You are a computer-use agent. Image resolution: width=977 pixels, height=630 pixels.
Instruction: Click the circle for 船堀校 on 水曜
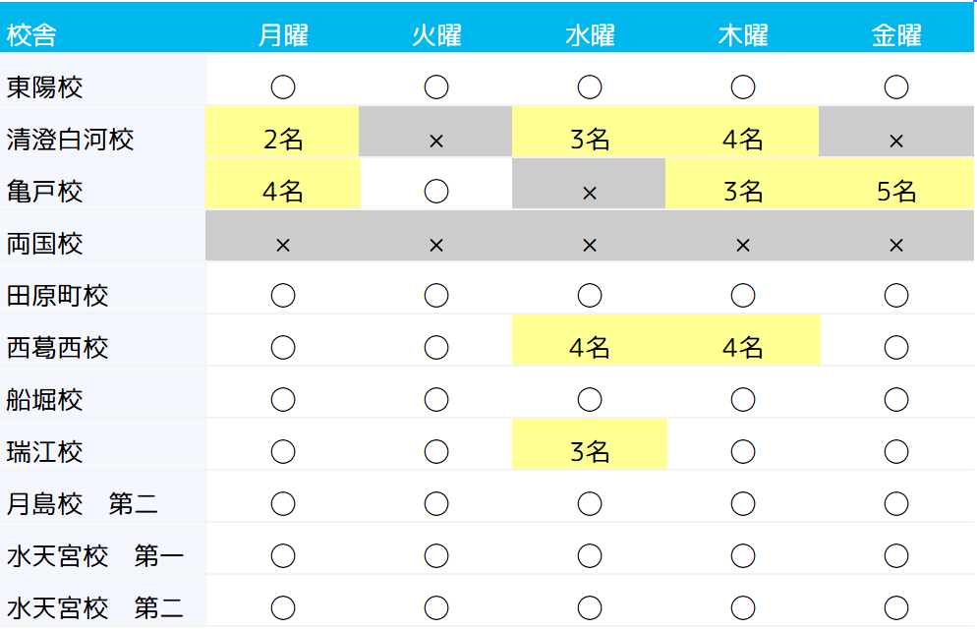590,400
